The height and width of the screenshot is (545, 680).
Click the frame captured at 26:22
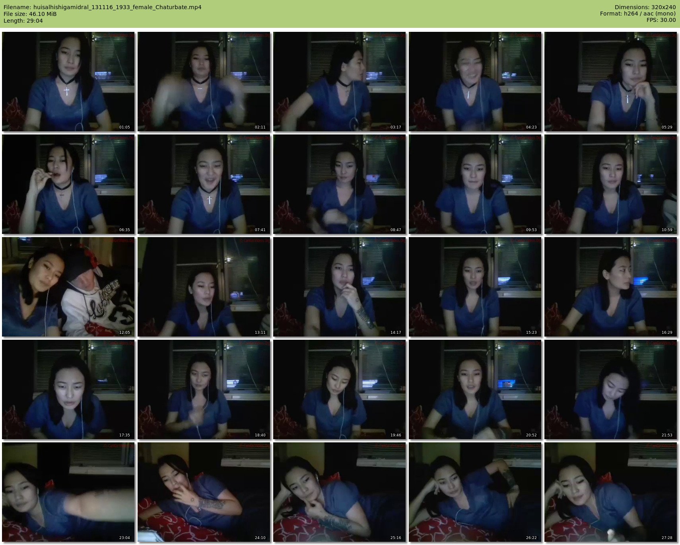[475, 492]
